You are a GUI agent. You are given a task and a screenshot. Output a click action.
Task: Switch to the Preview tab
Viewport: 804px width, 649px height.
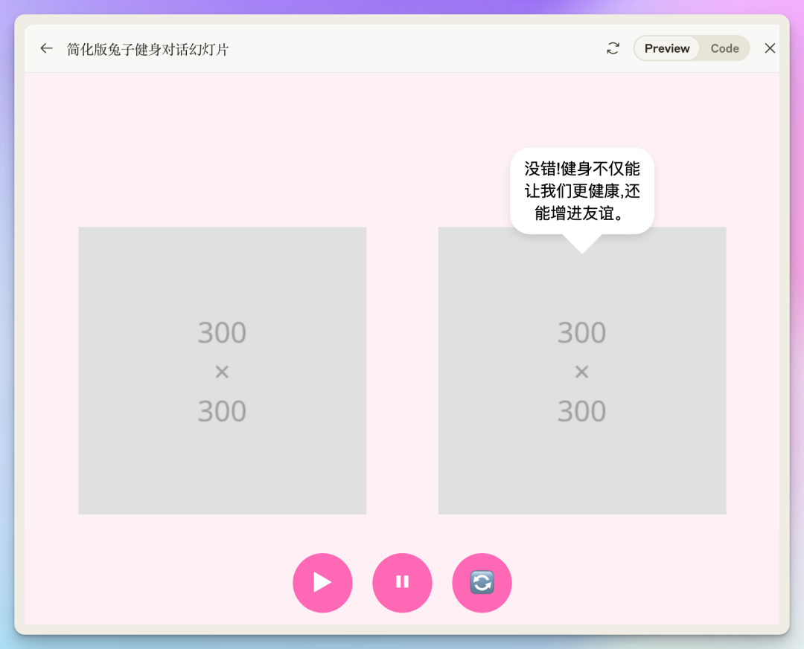coord(667,48)
